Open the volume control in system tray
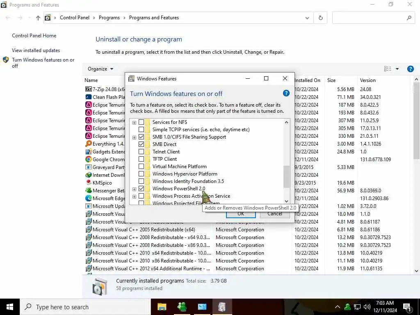Viewport: 420px width, 315px height. point(367,307)
